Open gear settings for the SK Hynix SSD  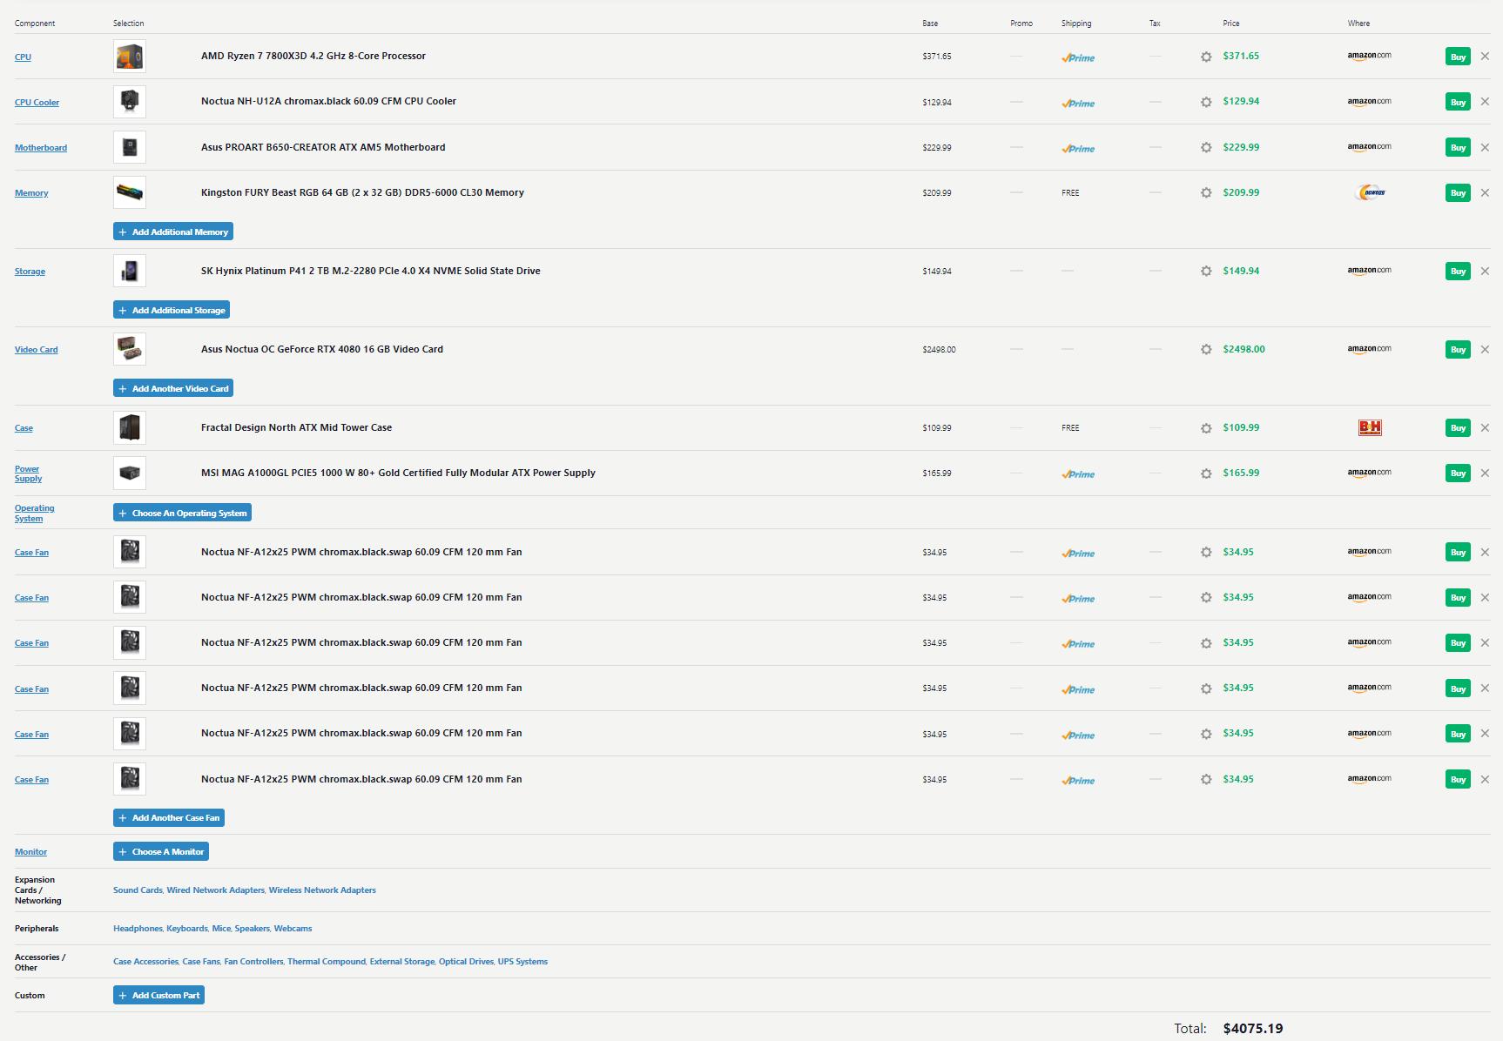click(1206, 271)
